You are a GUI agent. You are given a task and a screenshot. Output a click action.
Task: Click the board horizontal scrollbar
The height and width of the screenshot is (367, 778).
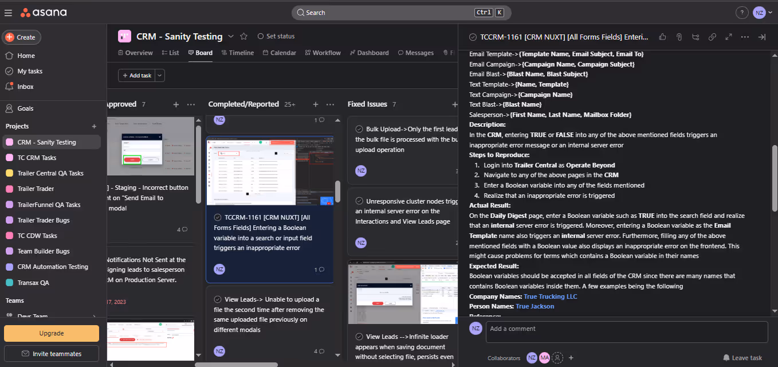[236, 364]
